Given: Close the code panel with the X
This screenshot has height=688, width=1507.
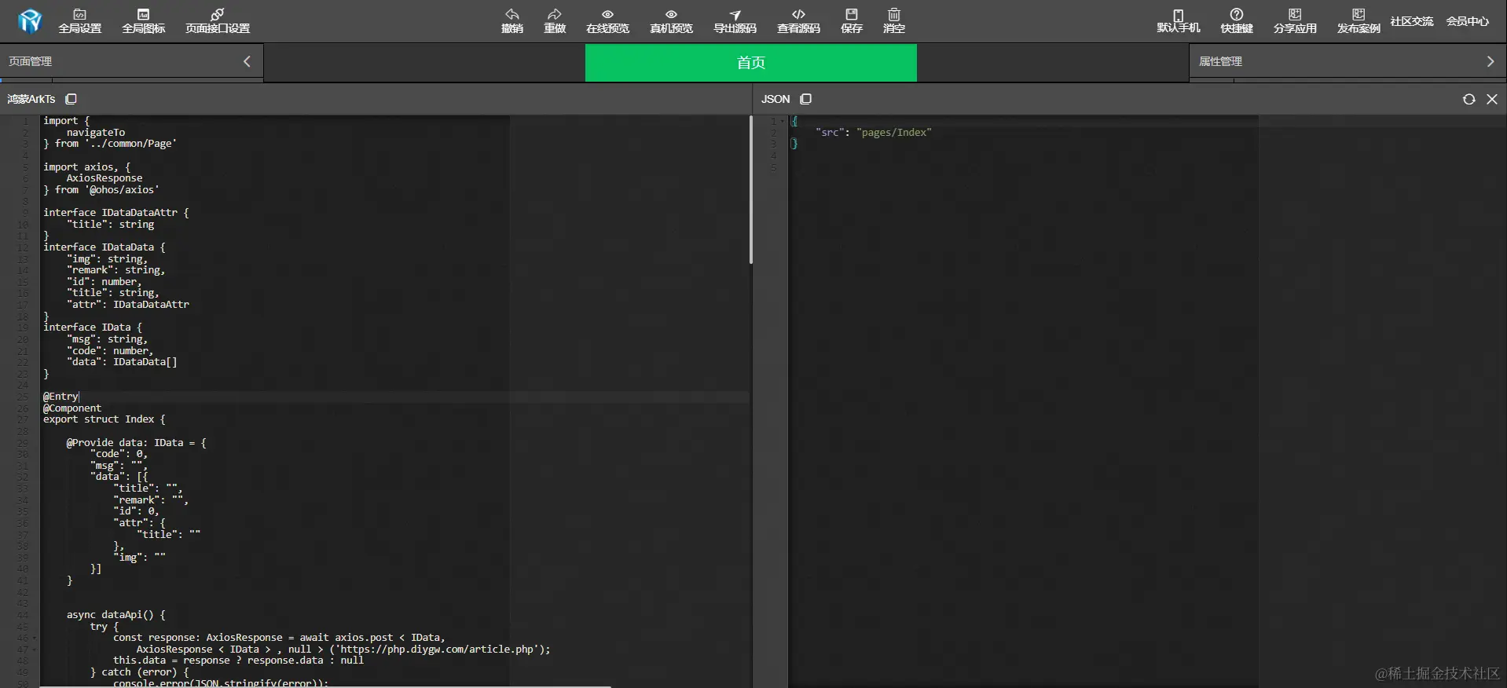Looking at the screenshot, I should [1492, 99].
